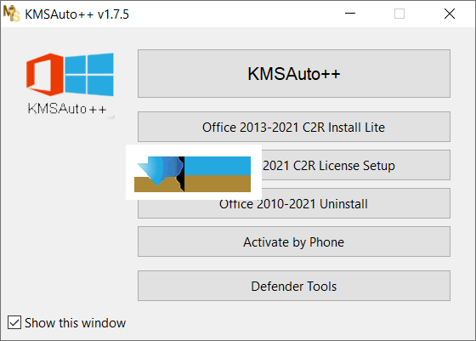Image resolution: width=476 pixels, height=341 pixels.
Task: Click the gold-brown rectangle in overlay image
Action: click(218, 184)
